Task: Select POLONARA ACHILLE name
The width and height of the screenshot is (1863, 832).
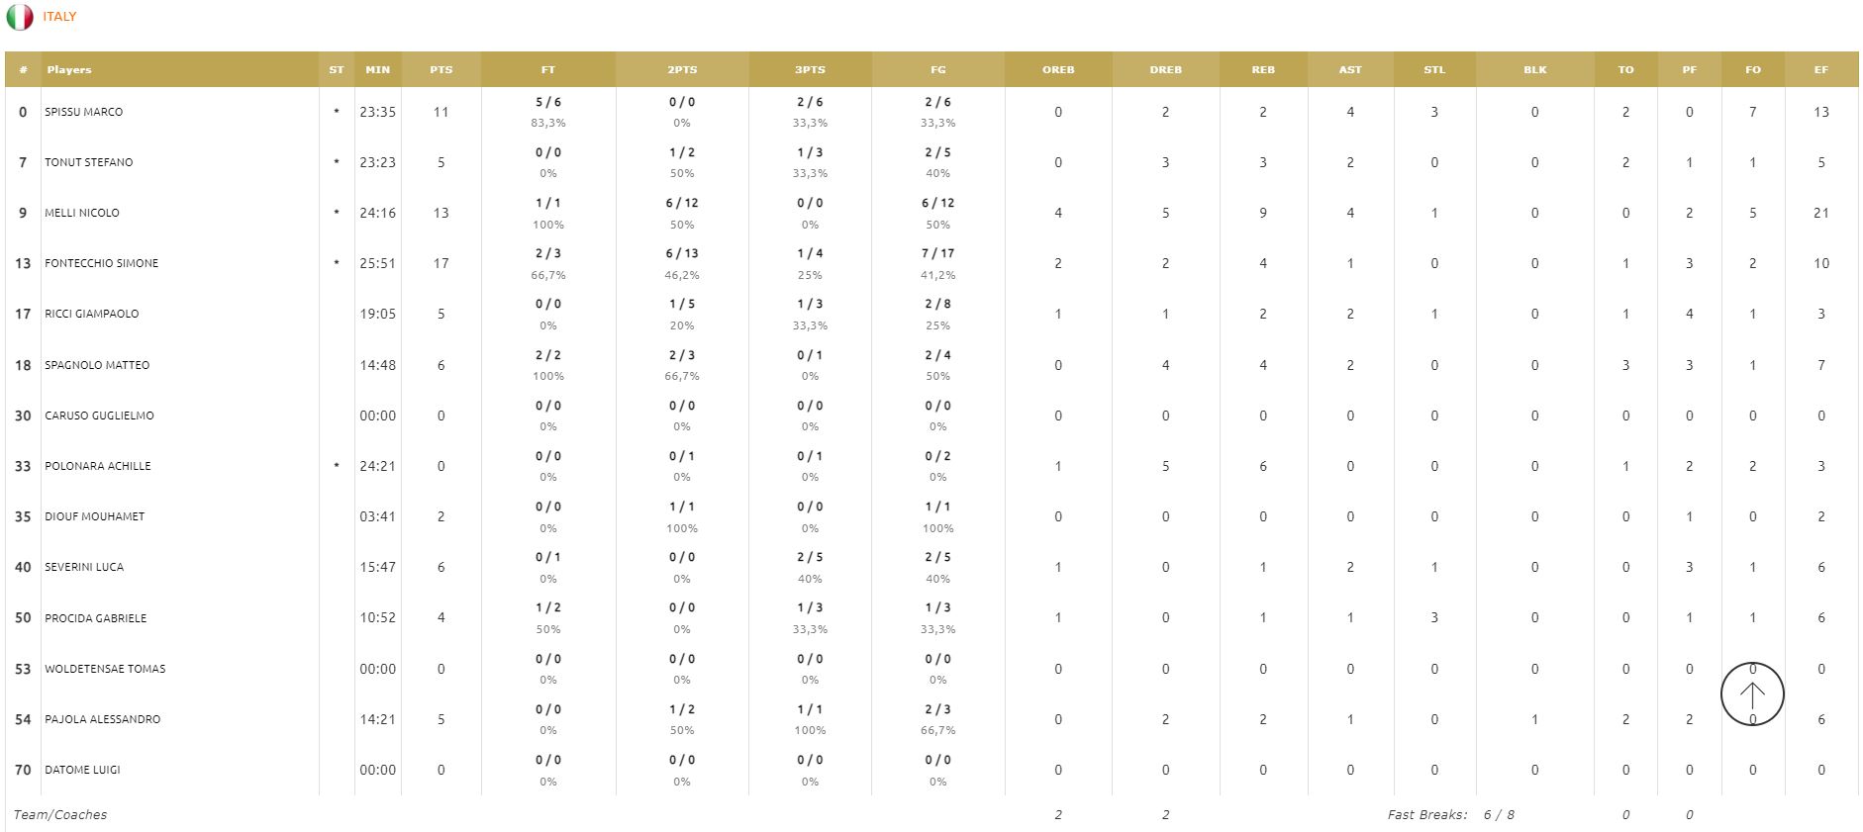Action: point(98,466)
